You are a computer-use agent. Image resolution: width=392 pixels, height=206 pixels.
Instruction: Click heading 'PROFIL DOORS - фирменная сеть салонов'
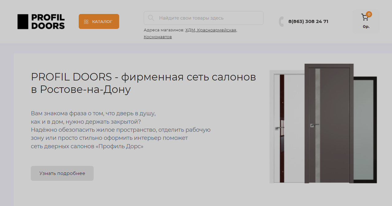(143, 77)
